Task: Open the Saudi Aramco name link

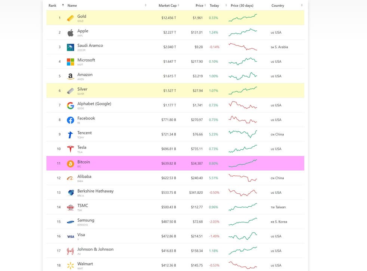Action: pos(90,46)
